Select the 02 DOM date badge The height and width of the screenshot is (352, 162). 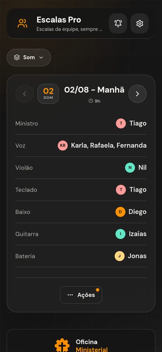pos(48,94)
